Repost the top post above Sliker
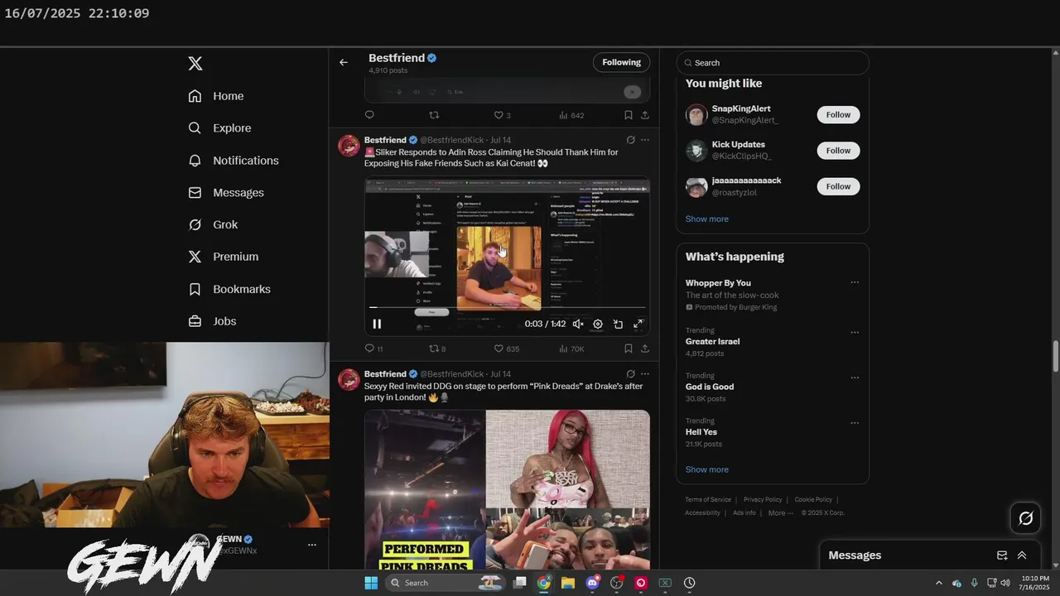 (433, 115)
